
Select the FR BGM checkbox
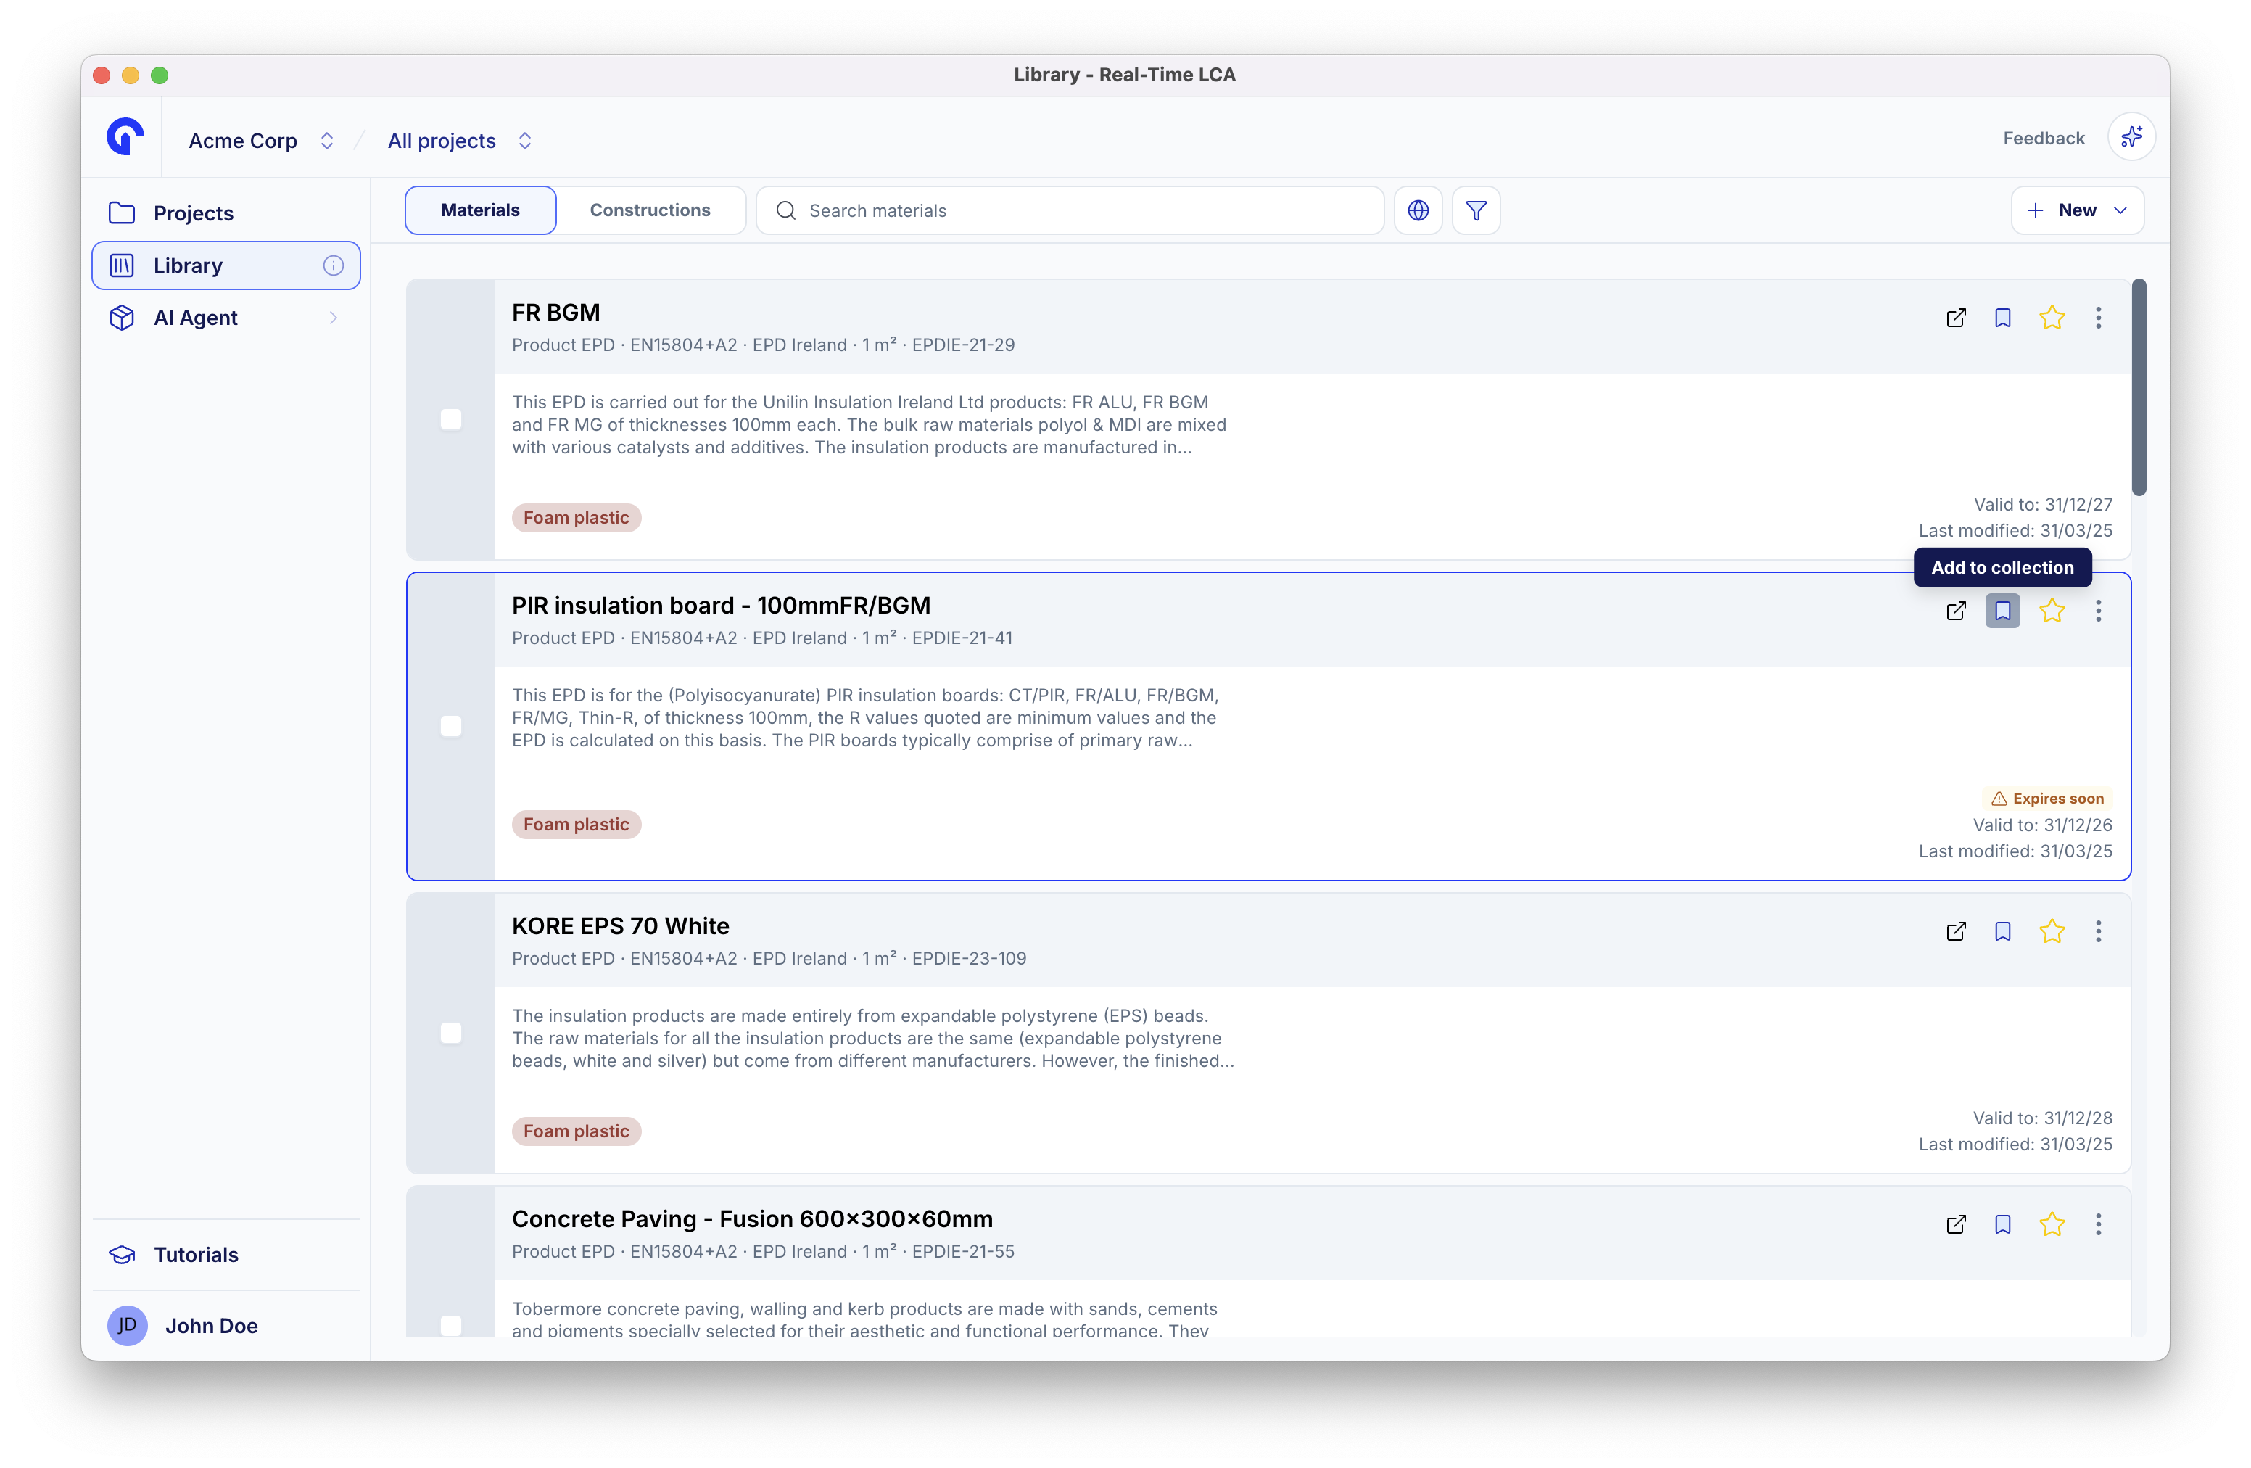click(451, 419)
